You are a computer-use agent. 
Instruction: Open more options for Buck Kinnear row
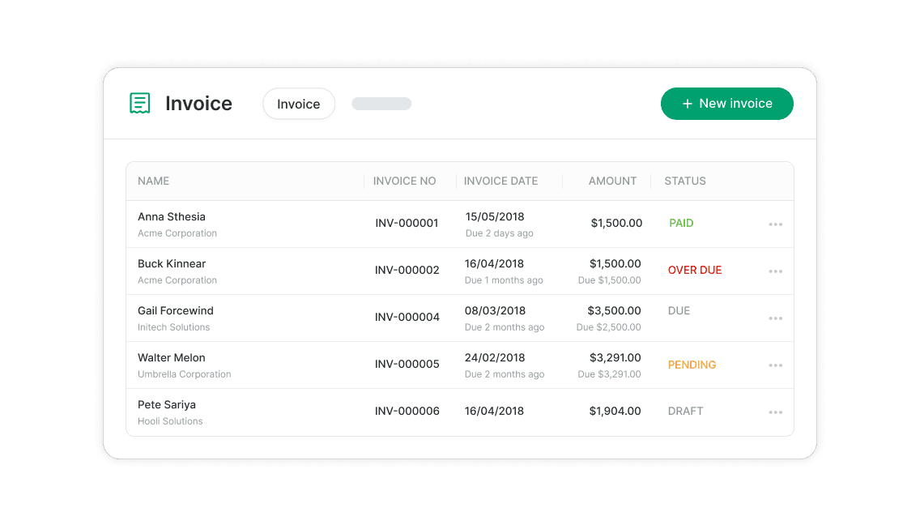click(x=775, y=271)
